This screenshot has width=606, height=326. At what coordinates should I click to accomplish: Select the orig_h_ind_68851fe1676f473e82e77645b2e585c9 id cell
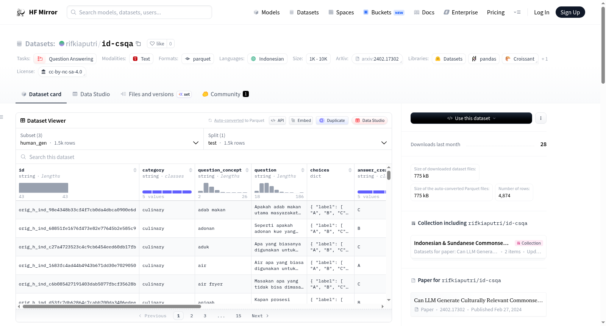tap(77, 228)
